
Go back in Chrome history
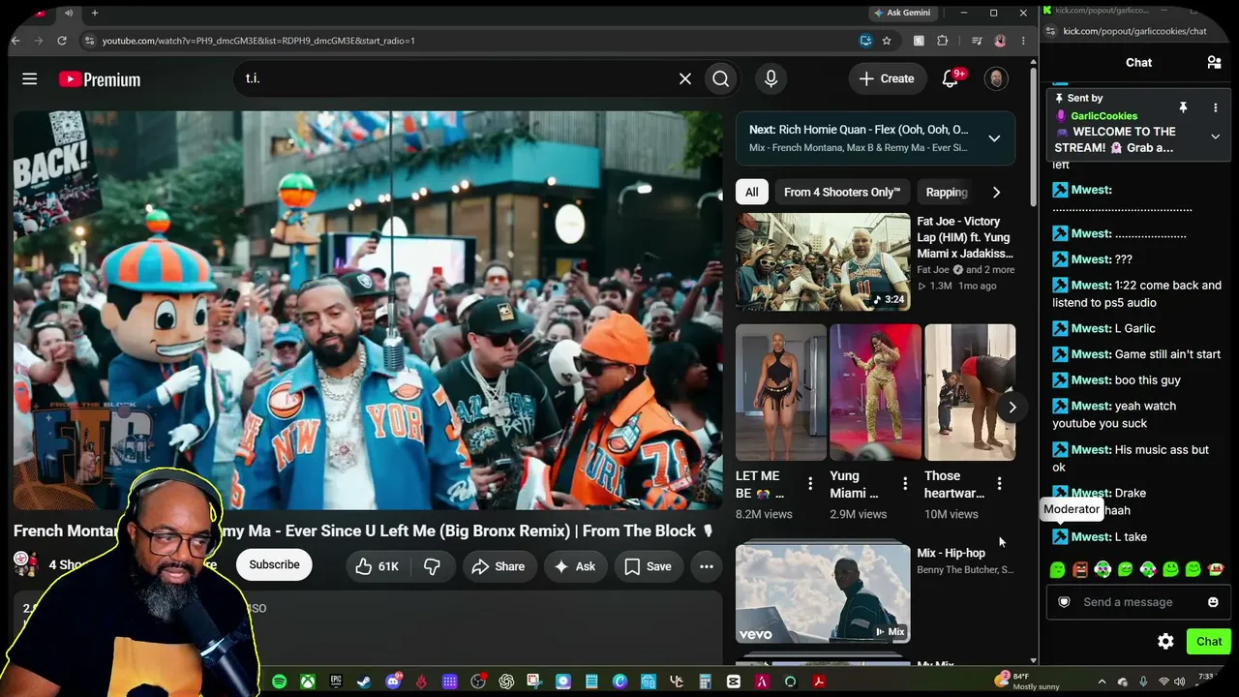(15, 41)
